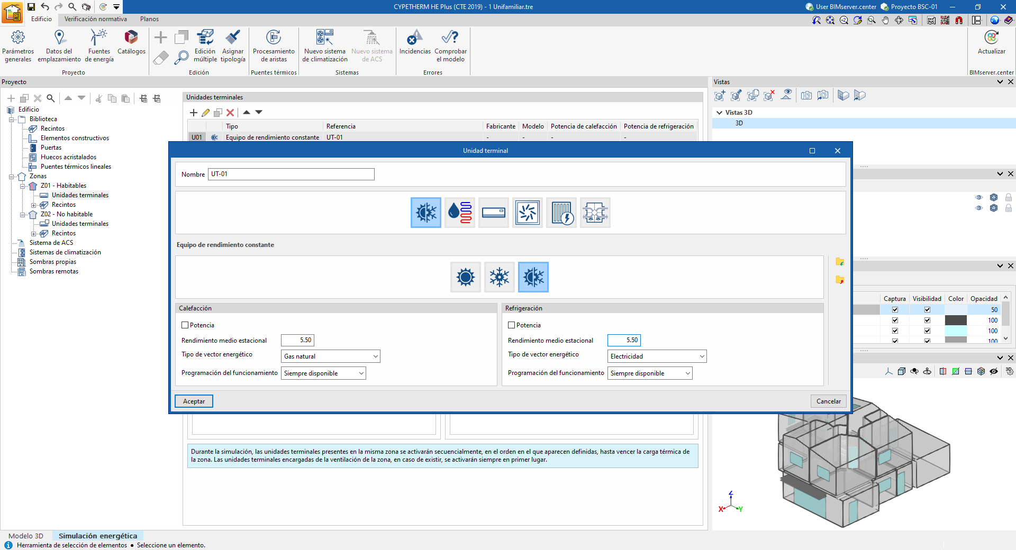The height and width of the screenshot is (550, 1016).
Task: Open Nuevo sistema de climatización
Action: pyautogui.click(x=324, y=38)
